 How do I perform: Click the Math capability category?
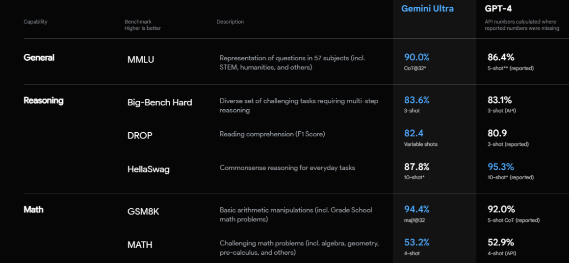33,210
